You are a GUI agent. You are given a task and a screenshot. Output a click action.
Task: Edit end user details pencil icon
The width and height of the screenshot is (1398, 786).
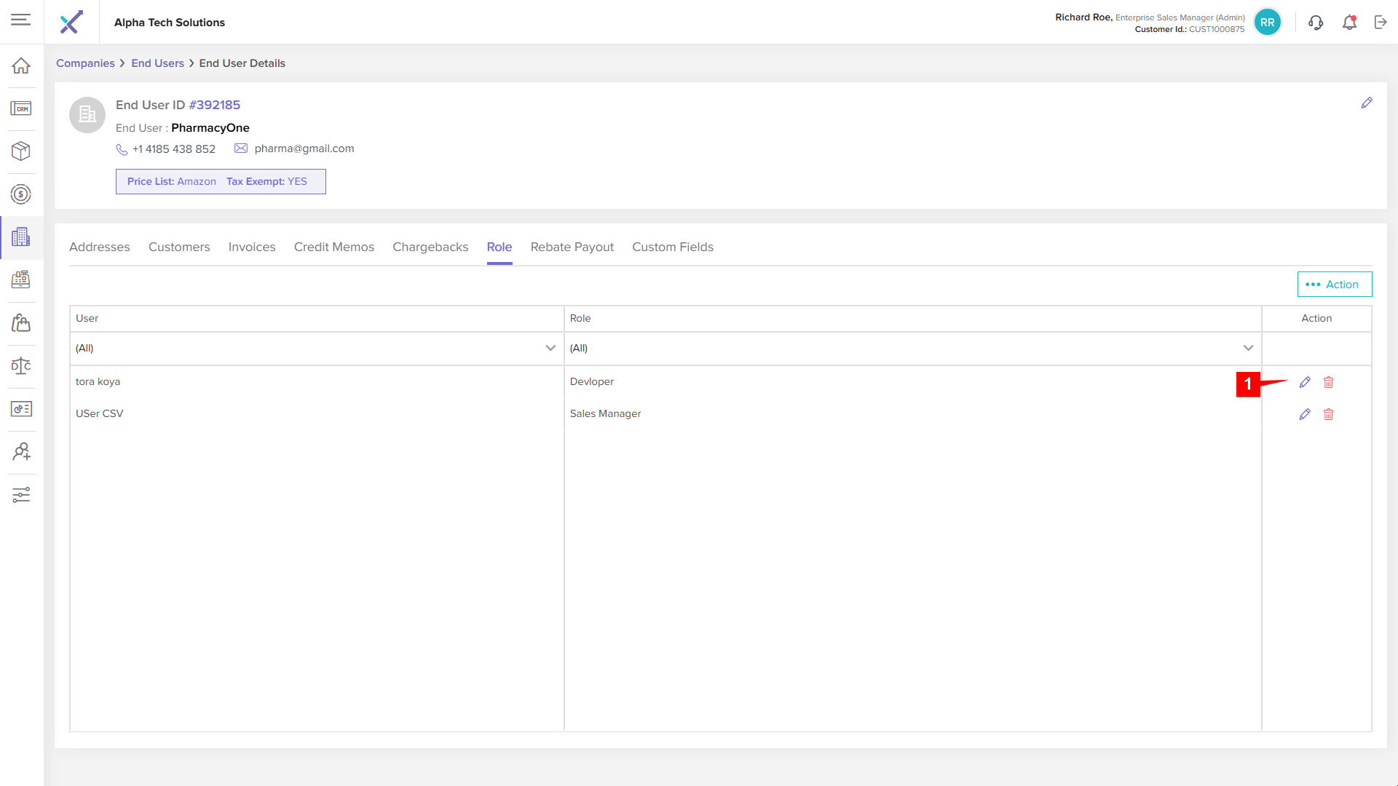(1367, 103)
